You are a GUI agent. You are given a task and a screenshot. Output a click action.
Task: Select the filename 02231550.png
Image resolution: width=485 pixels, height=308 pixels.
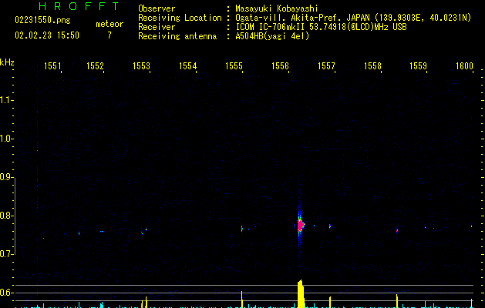tap(42, 20)
